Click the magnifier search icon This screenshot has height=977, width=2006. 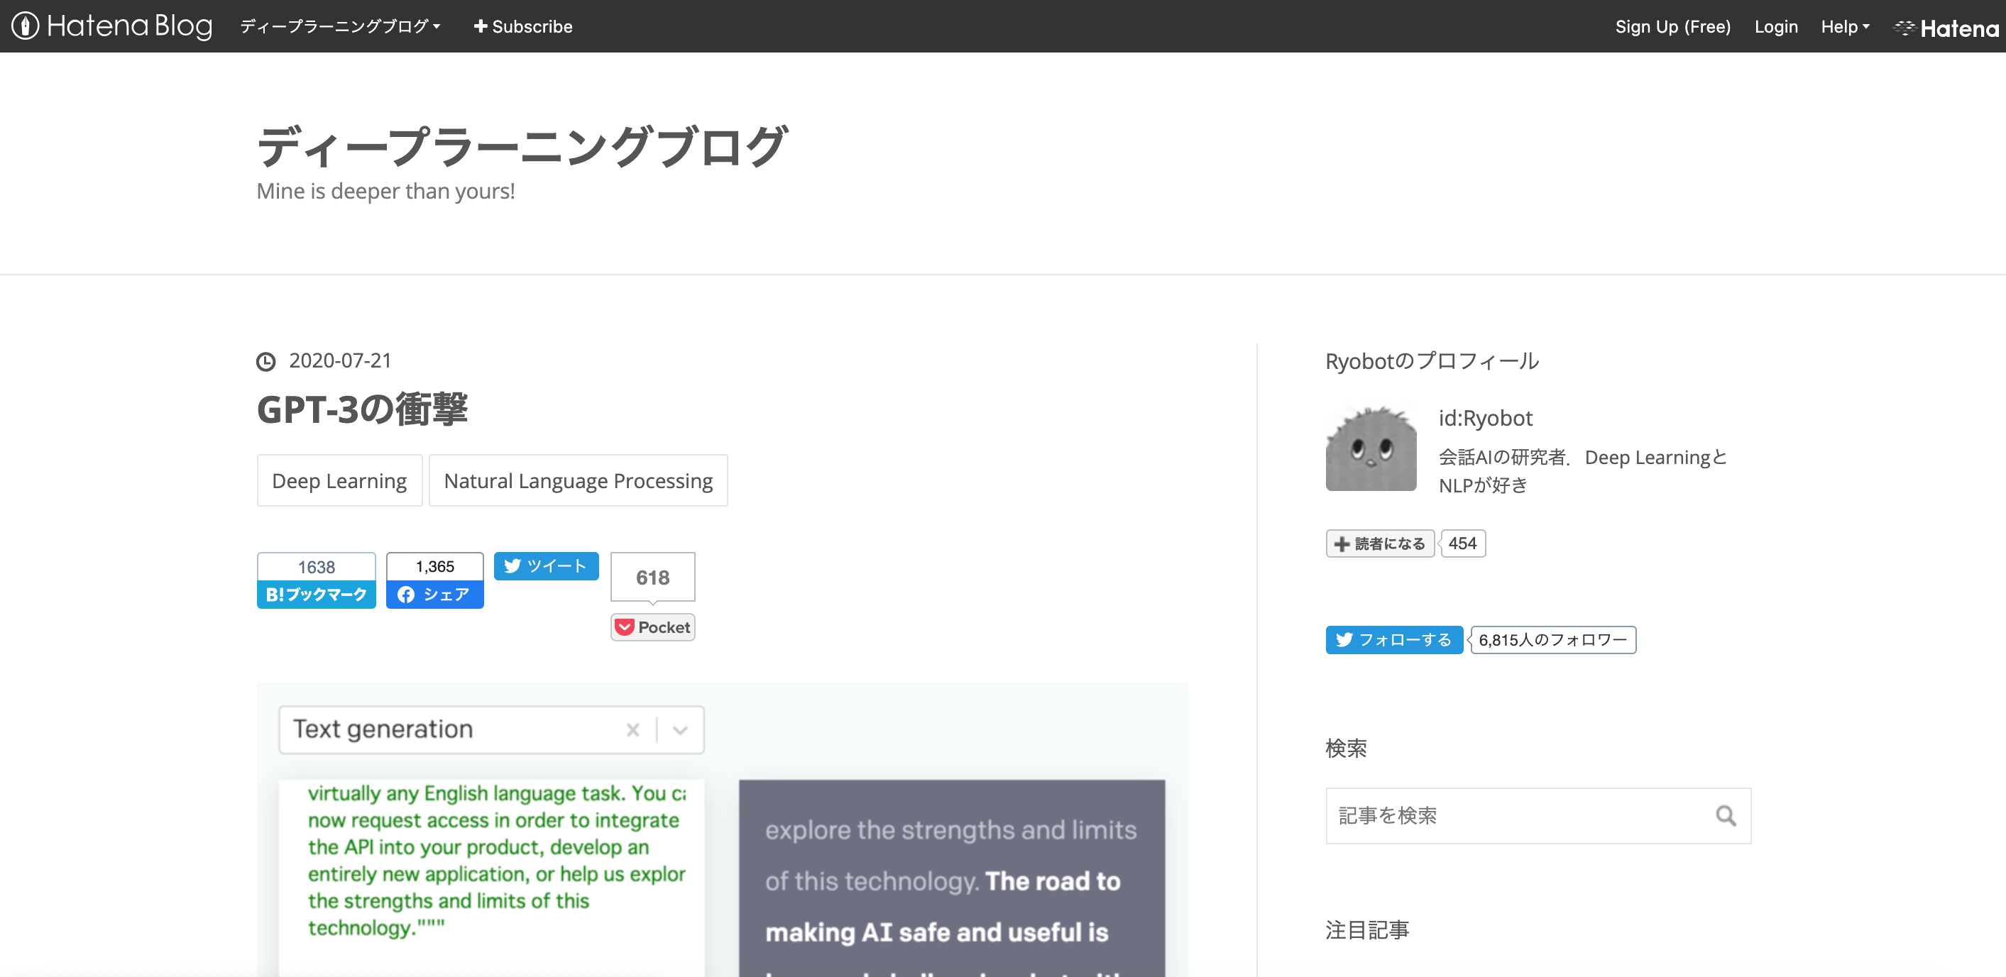click(x=1726, y=816)
